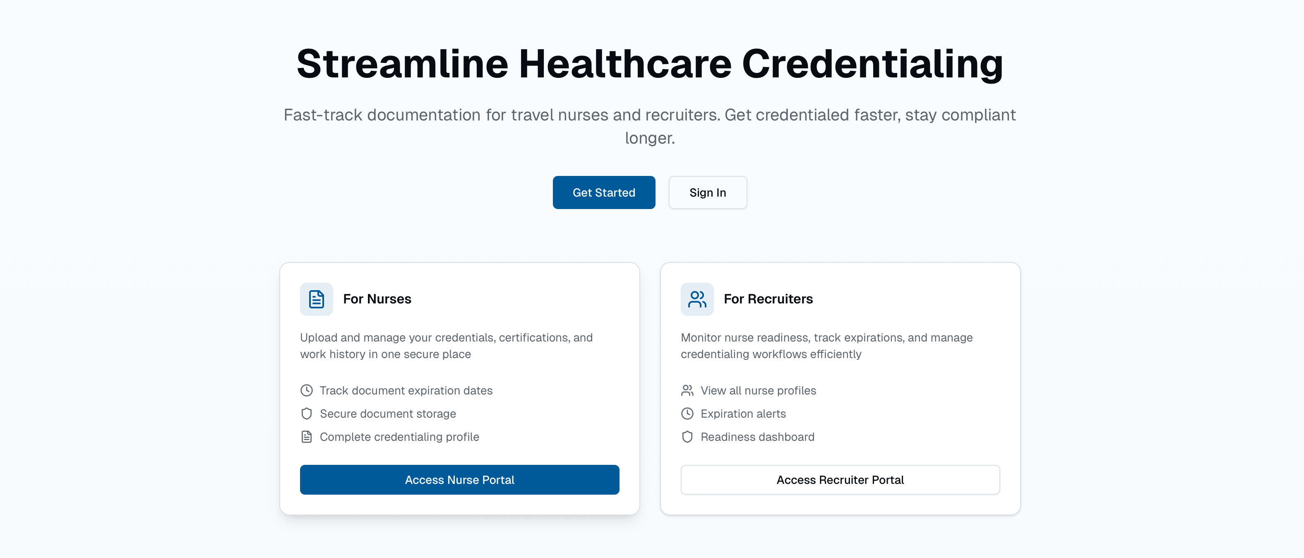
Task: Click the document icon beside For Nurses
Action: click(x=317, y=299)
